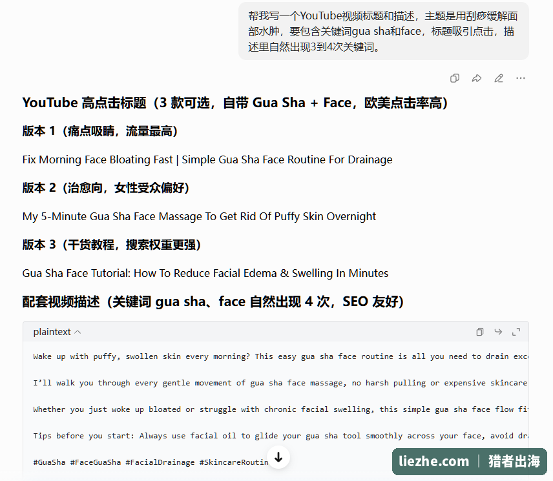Copy the plaintext code block
The height and width of the screenshot is (481, 553).
479,332
